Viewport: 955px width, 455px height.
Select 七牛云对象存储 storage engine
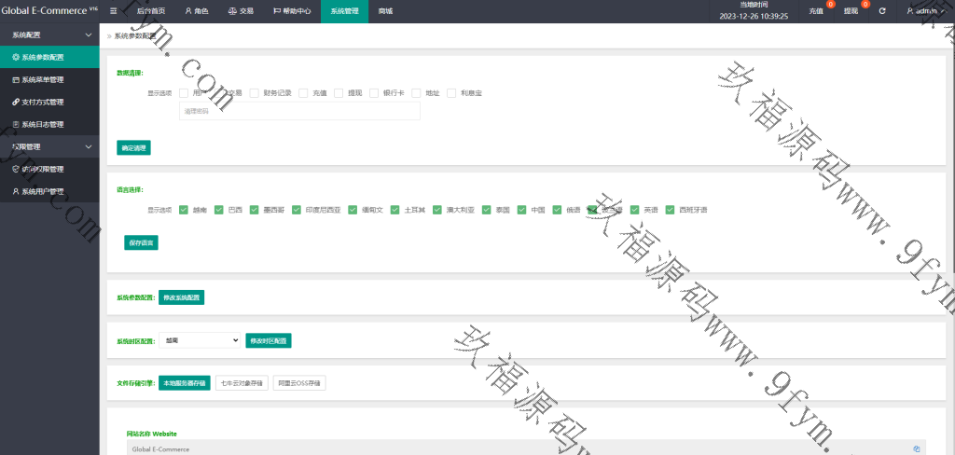click(242, 383)
